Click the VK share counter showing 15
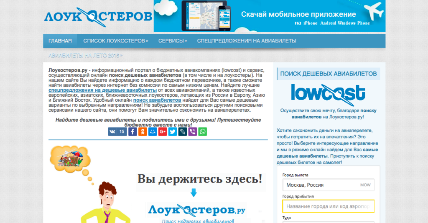 coord(122,132)
